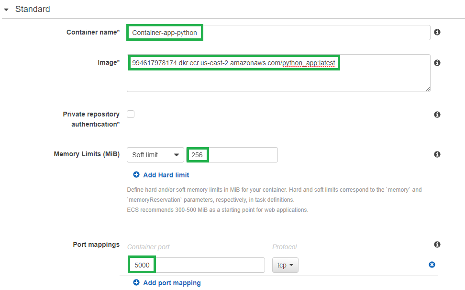
Task: Open the Soft limit dropdown
Action: point(155,155)
